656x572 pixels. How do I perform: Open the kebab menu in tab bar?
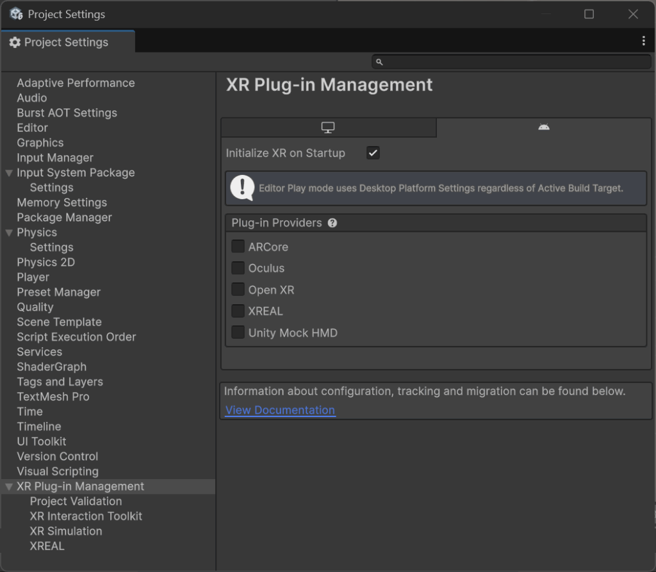click(x=643, y=40)
